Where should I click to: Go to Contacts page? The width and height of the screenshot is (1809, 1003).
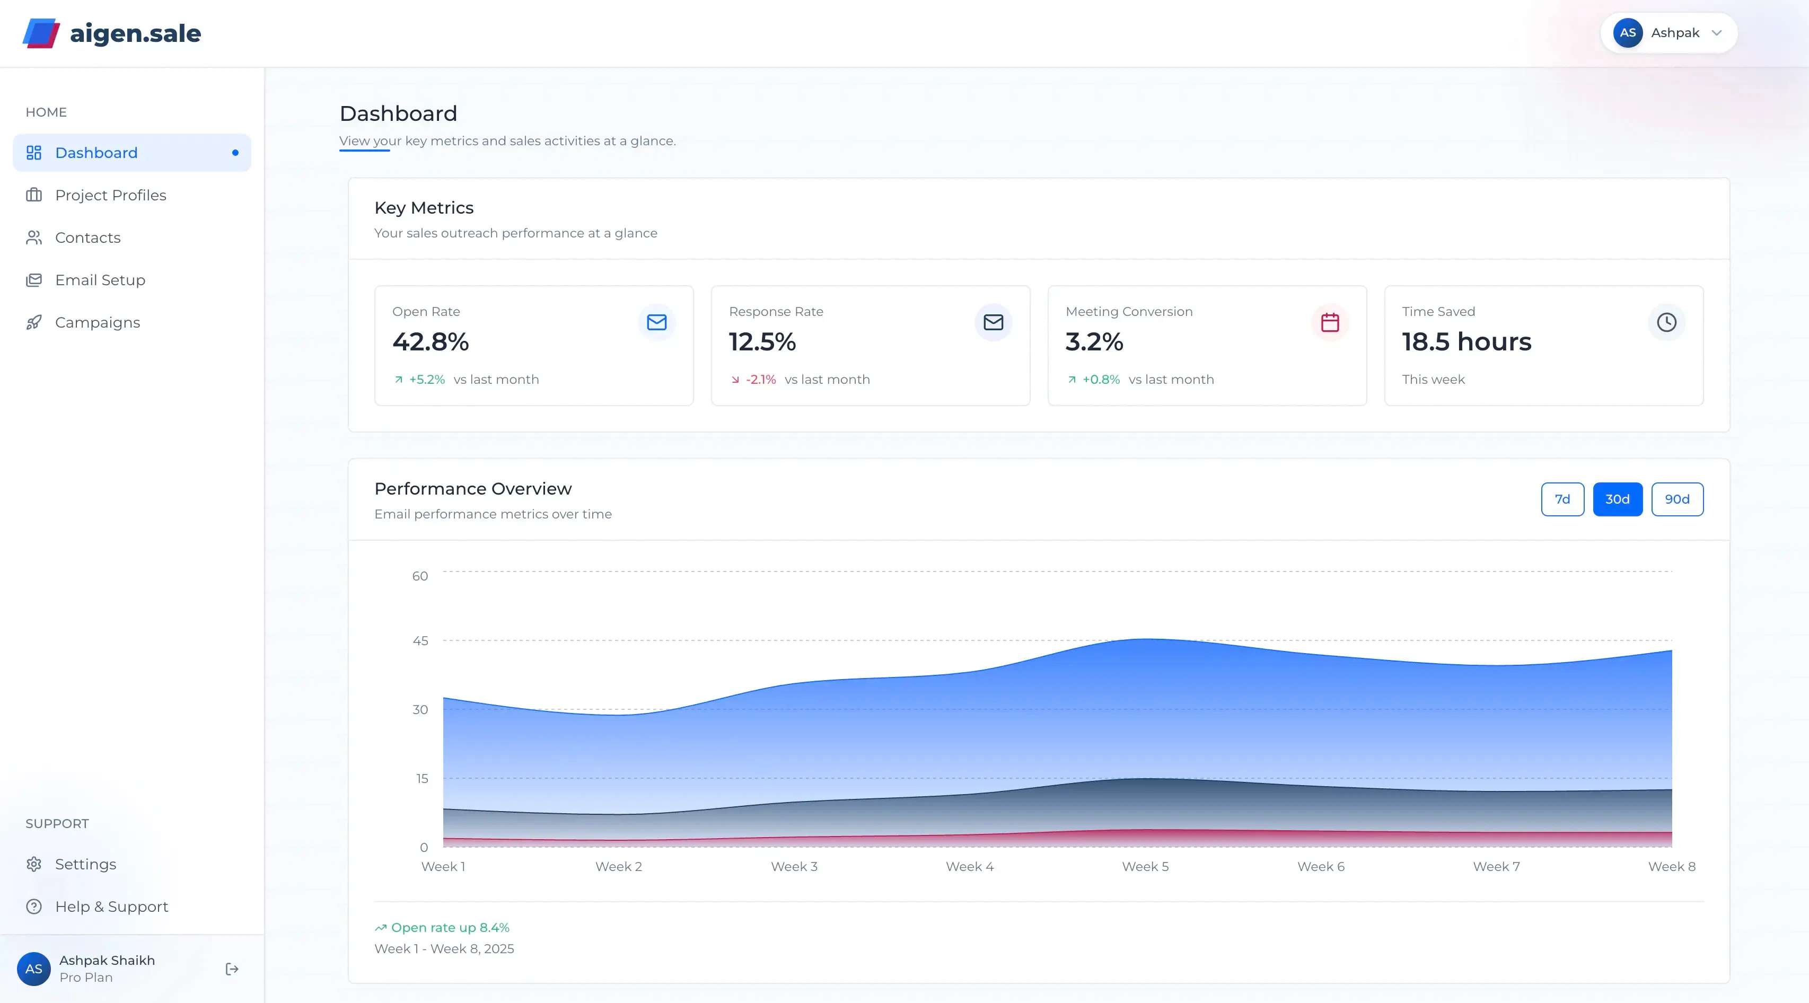tap(88, 238)
